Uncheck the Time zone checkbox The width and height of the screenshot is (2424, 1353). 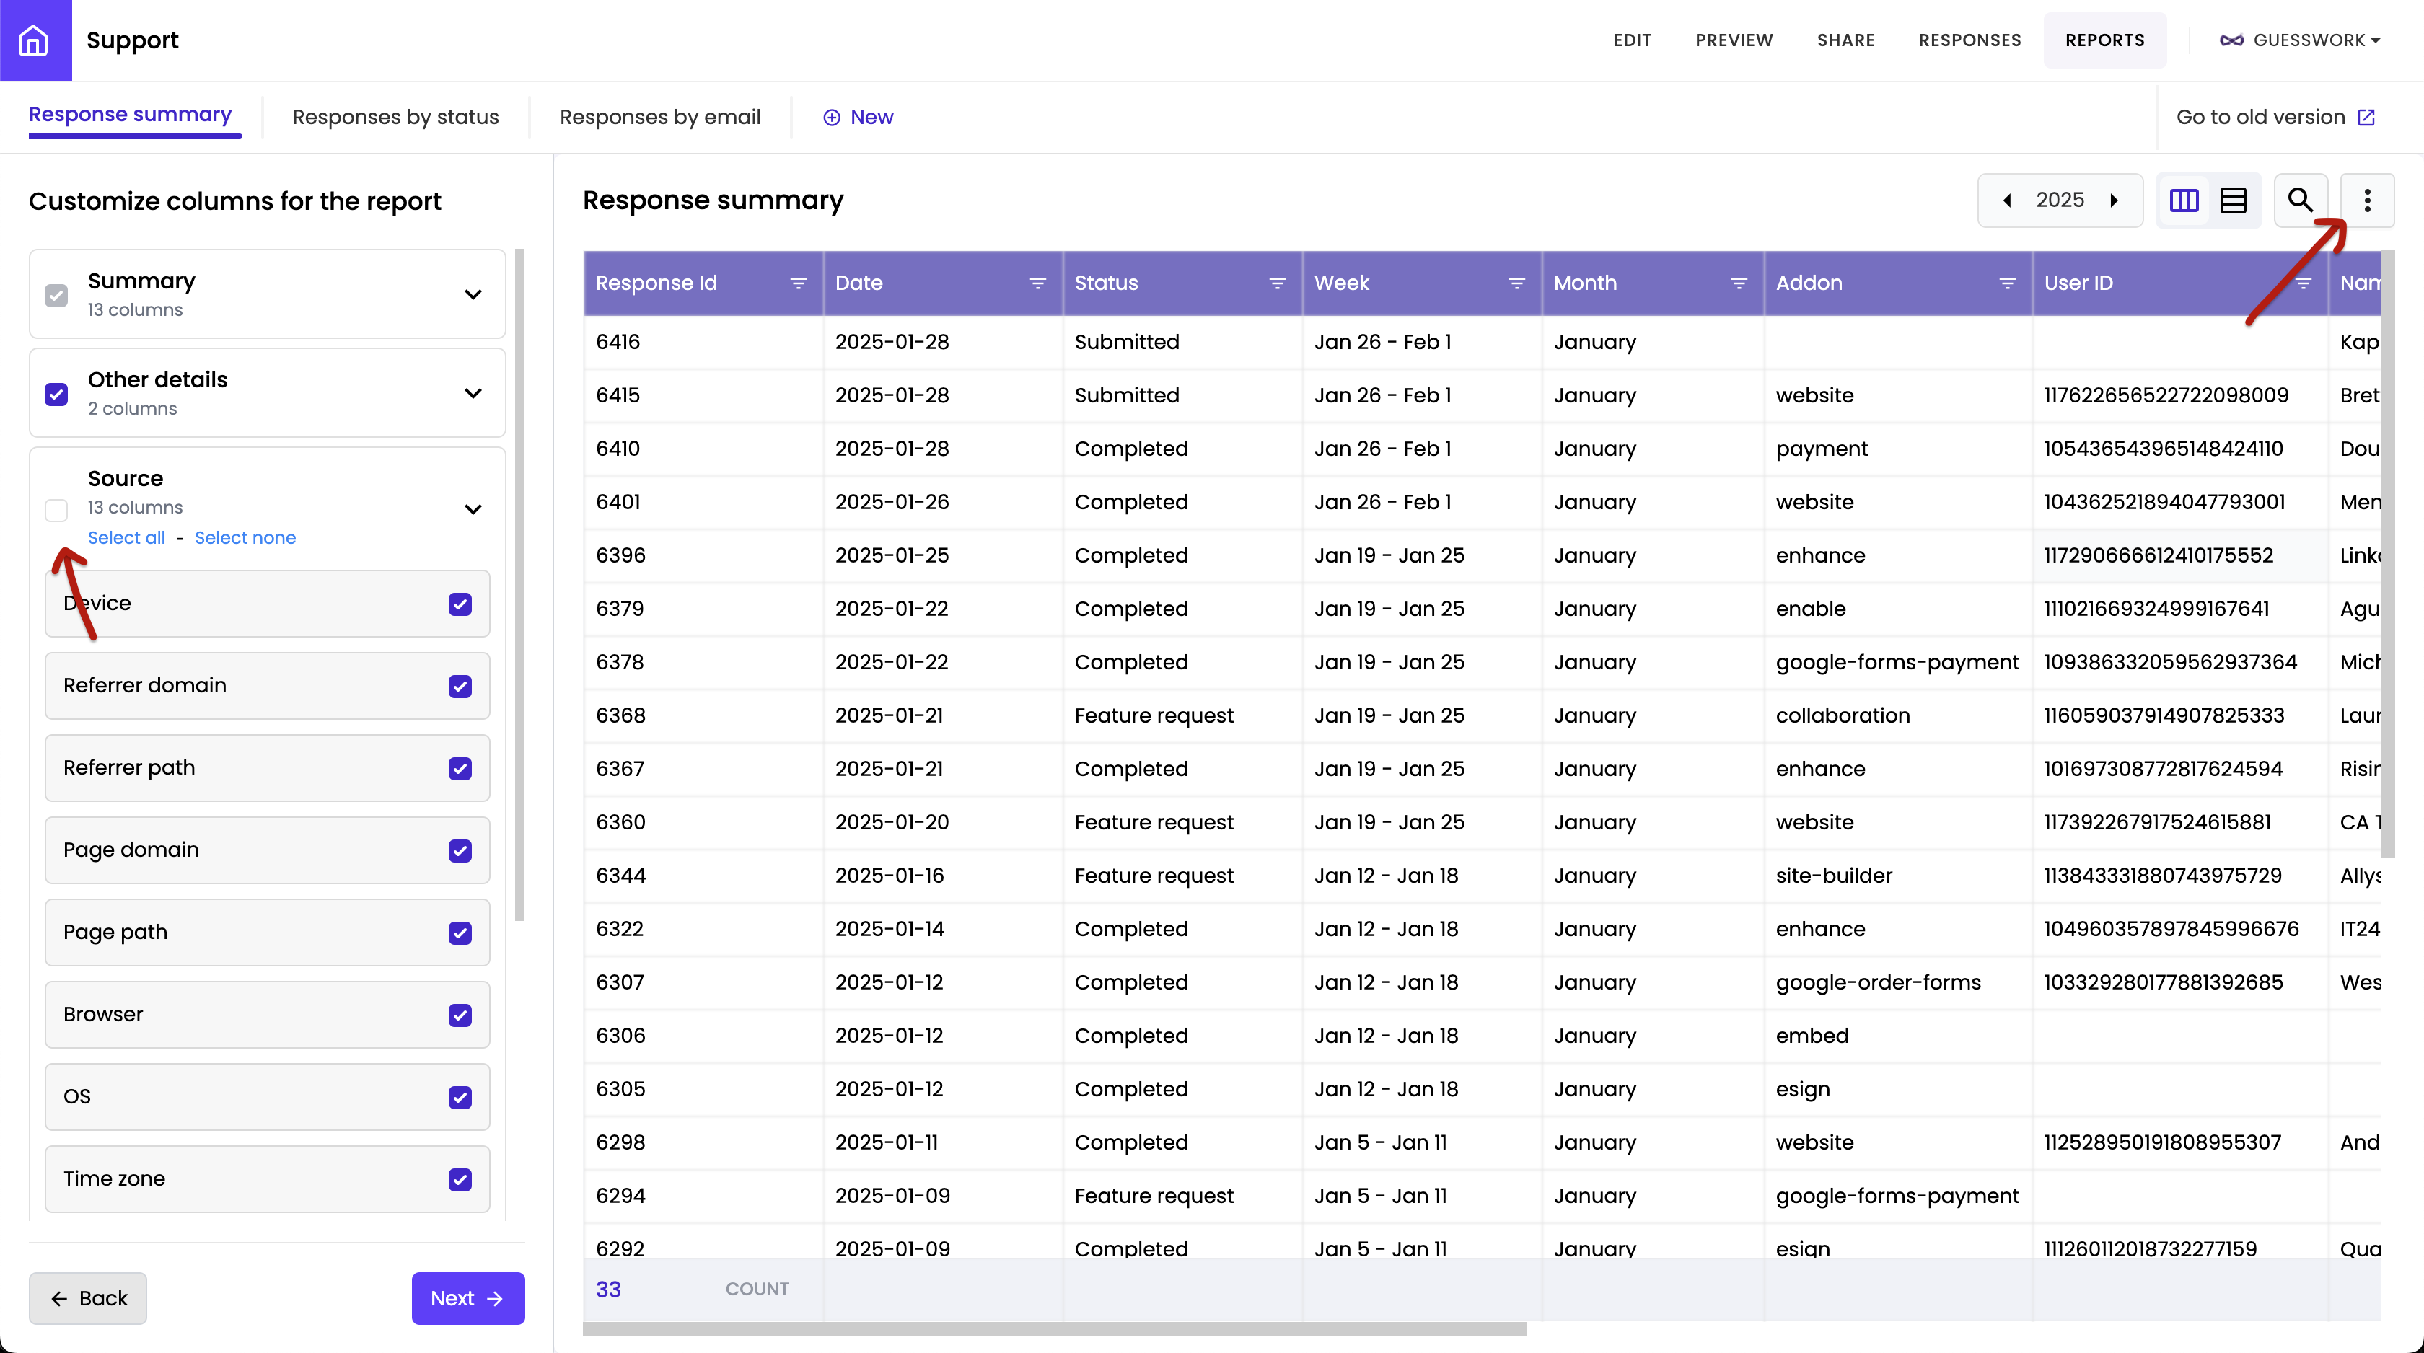point(460,1179)
